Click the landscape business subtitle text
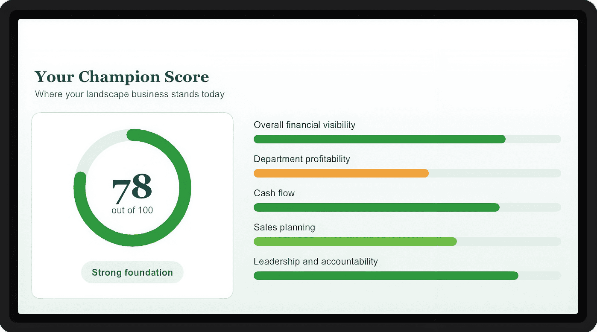Viewport: 597px width, 332px height. point(130,94)
